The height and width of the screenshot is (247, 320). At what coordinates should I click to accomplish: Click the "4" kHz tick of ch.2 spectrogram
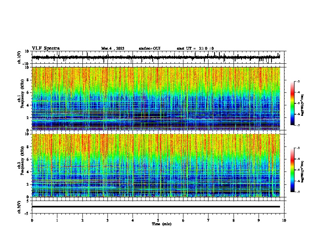(x=28, y=172)
